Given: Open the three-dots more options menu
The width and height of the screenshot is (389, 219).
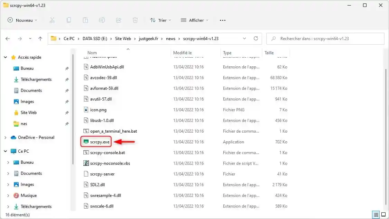Looking at the screenshot, I should click(223, 20).
